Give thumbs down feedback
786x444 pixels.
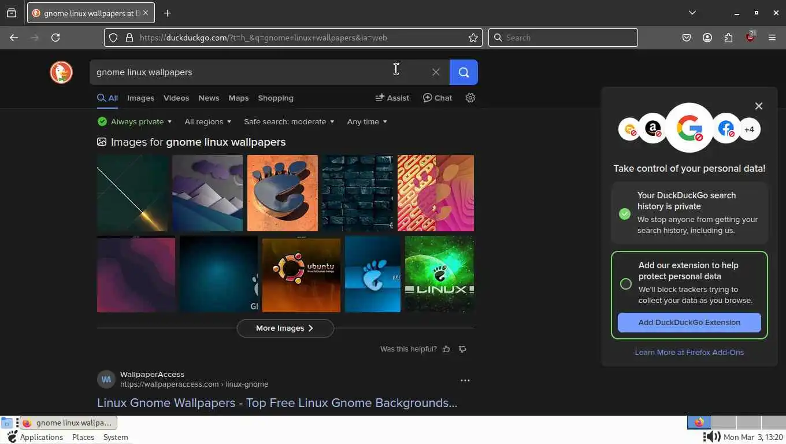point(462,349)
